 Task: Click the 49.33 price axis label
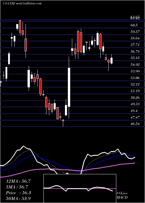coord(135,104)
